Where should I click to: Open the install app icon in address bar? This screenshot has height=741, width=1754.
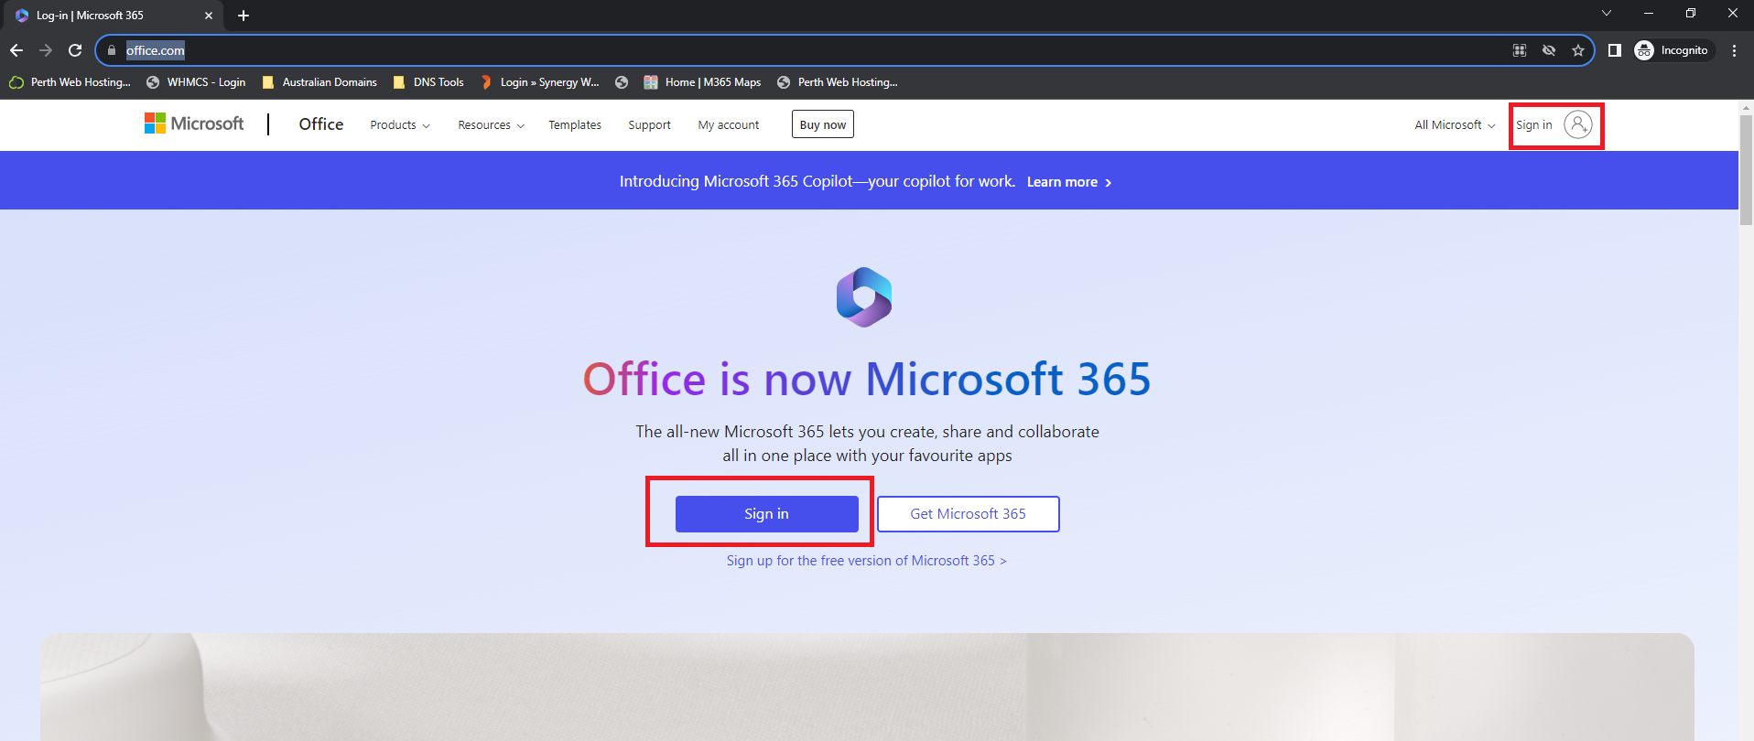coord(1520,50)
